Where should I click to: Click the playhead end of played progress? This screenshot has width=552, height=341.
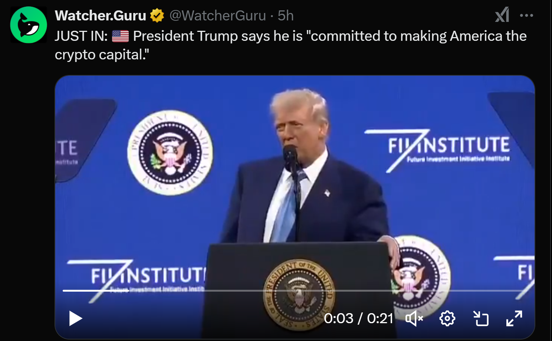click(x=128, y=291)
